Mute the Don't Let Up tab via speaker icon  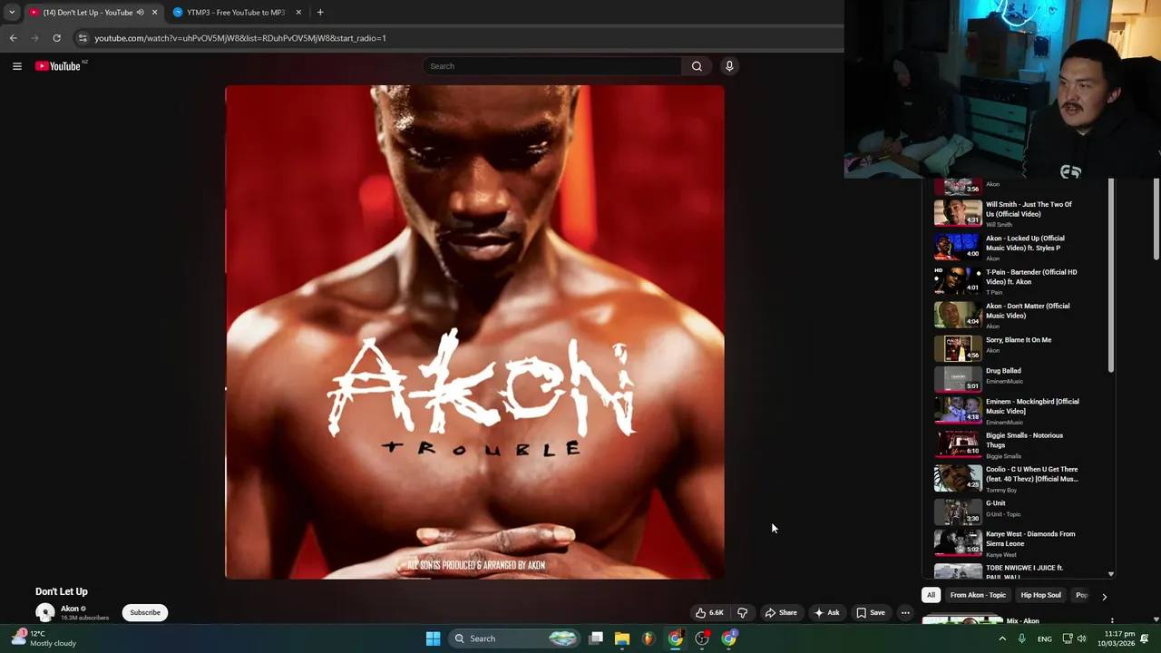[x=140, y=13]
